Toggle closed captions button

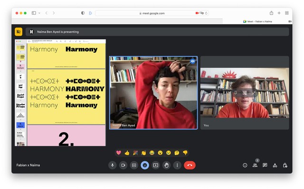[x=134, y=165]
